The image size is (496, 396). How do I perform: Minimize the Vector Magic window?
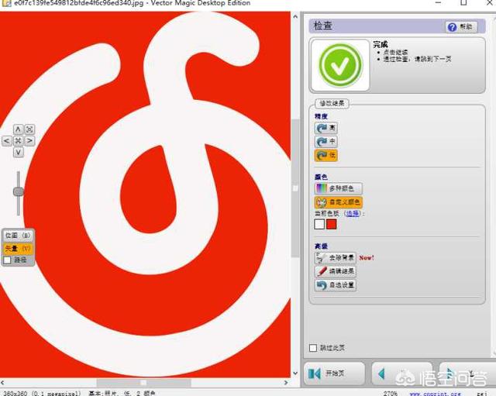pyautogui.click(x=438, y=2)
